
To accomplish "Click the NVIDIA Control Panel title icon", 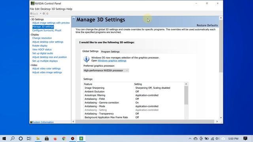I will click(32, 3).
